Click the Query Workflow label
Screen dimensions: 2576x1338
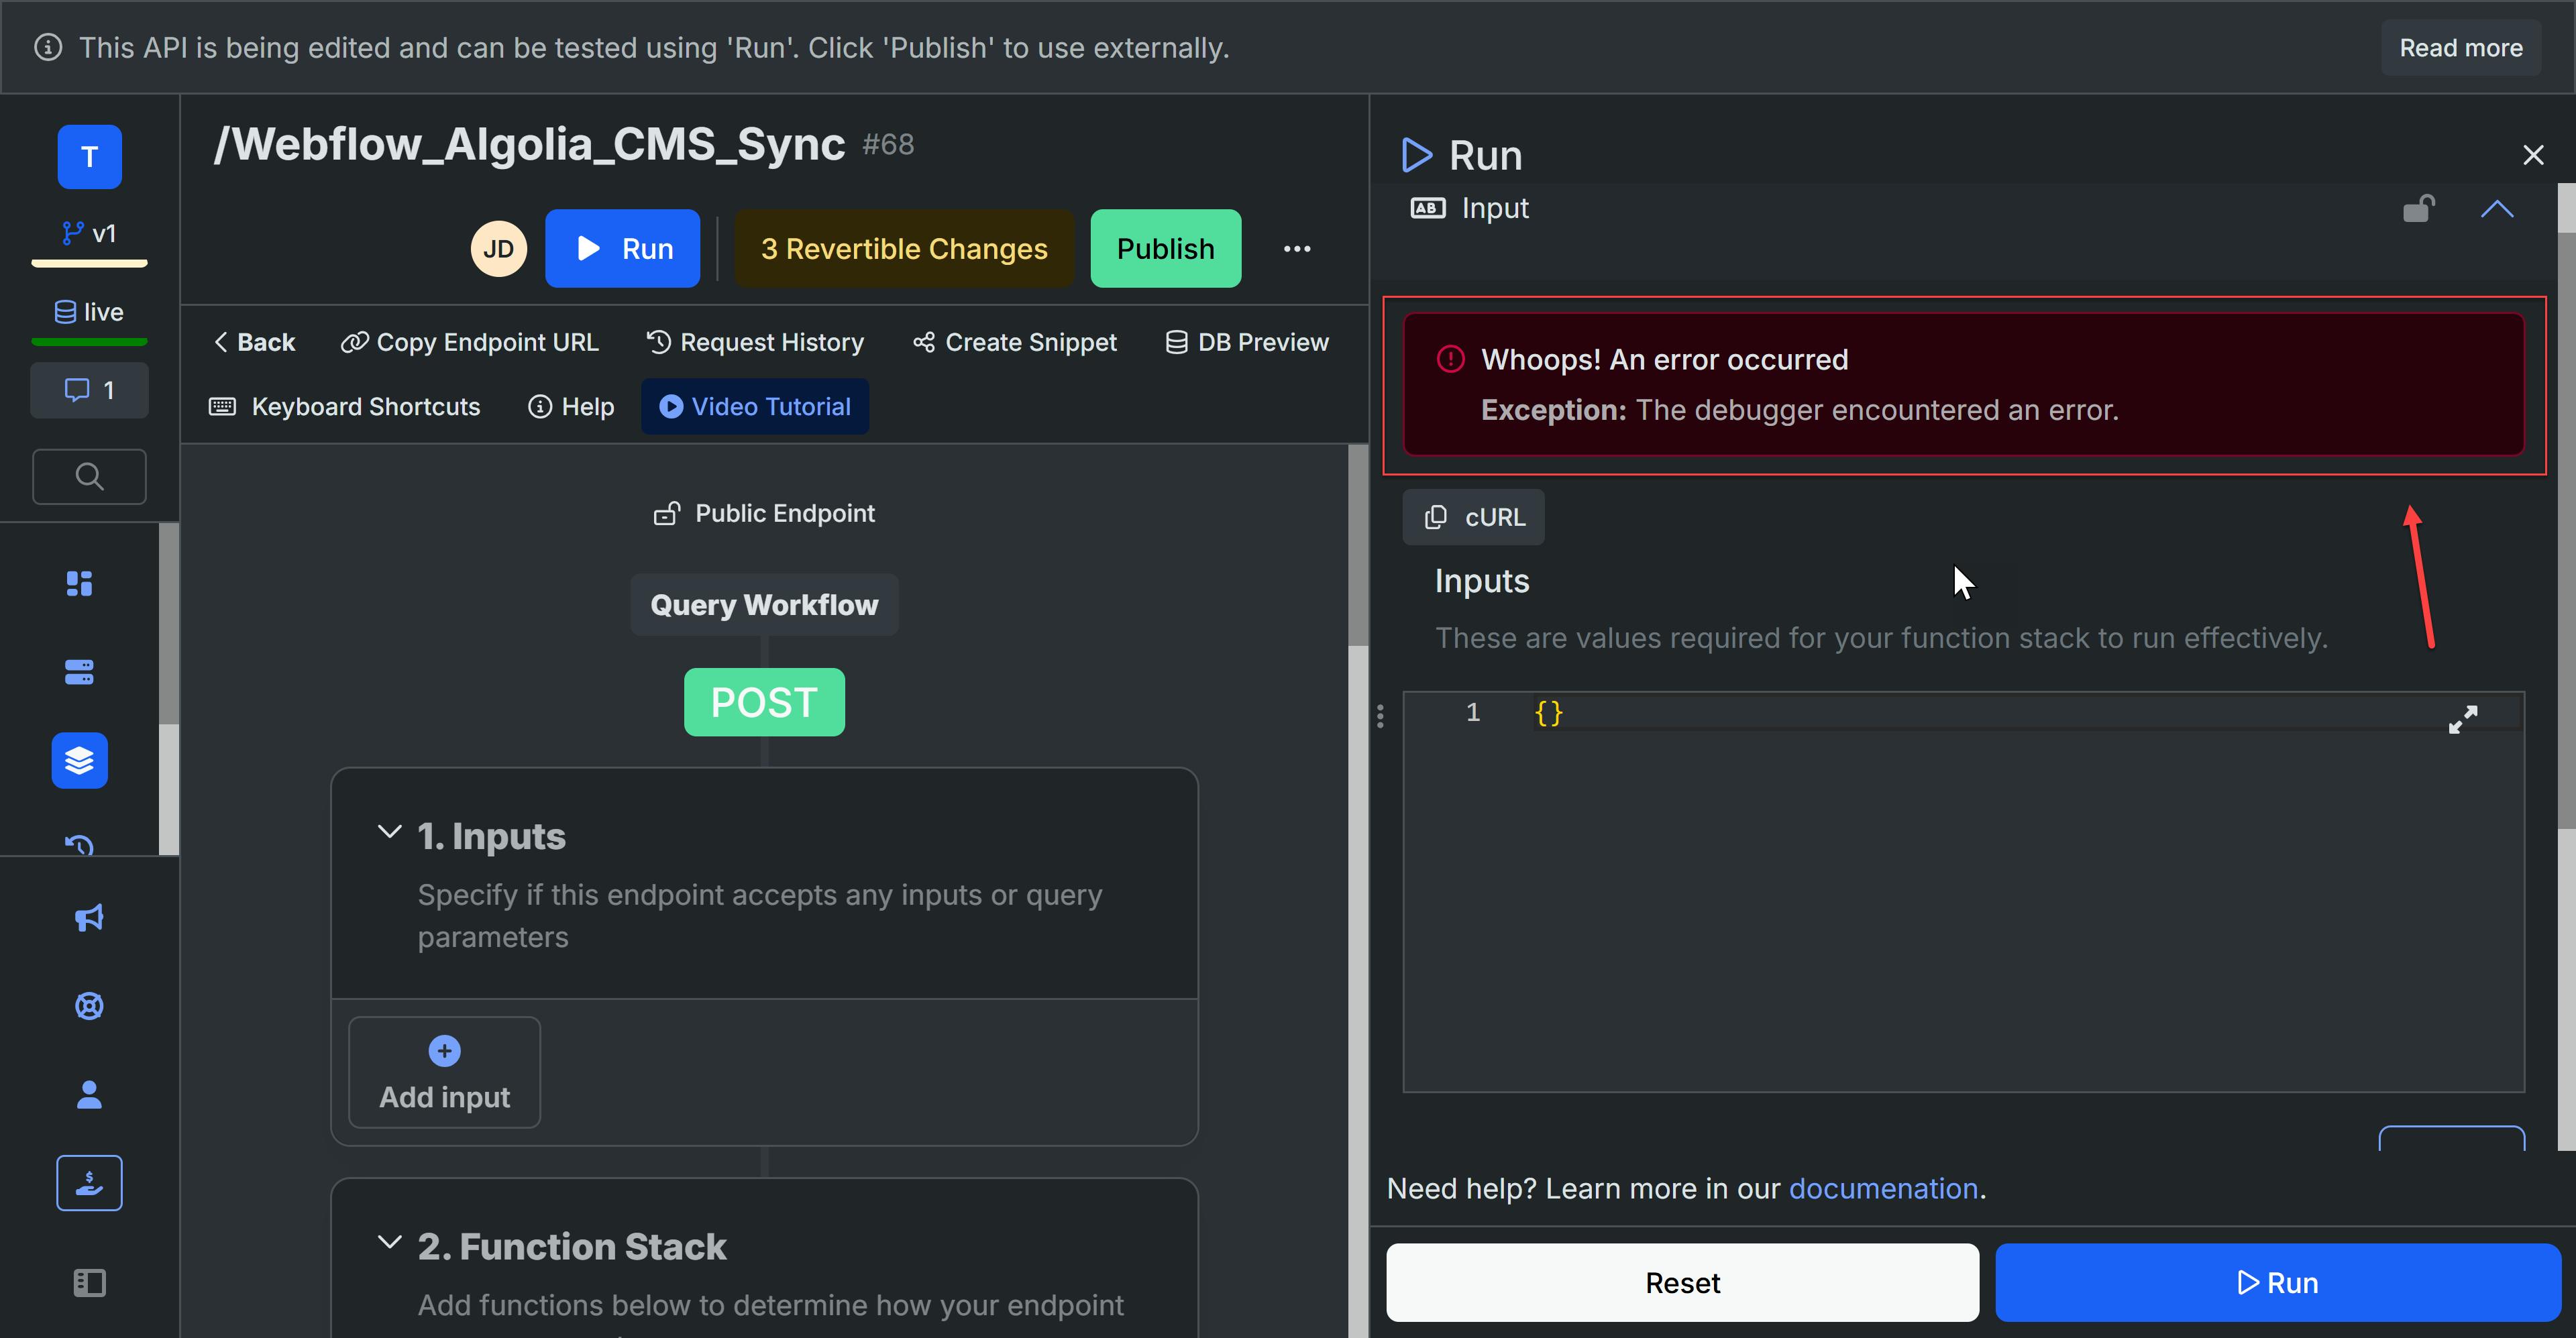coord(764,605)
